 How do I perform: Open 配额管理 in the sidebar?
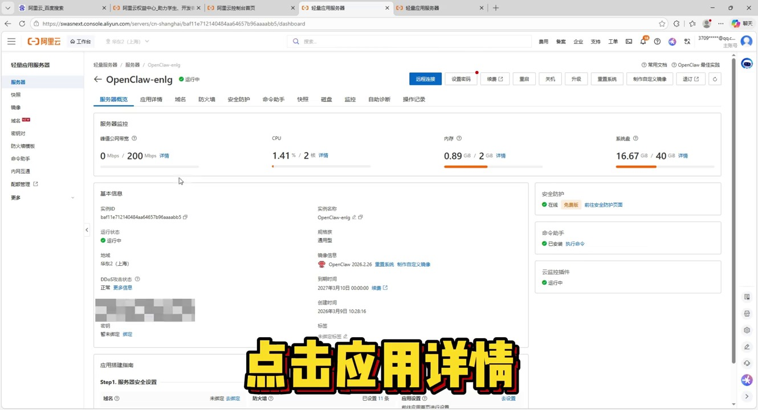(24, 184)
